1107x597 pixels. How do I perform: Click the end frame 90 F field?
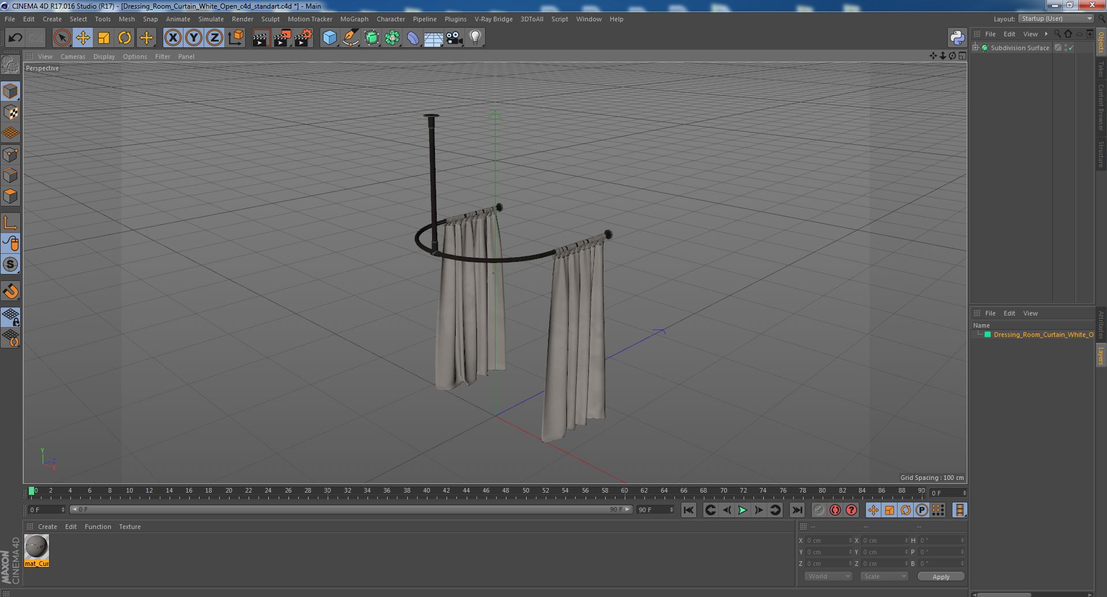point(655,510)
